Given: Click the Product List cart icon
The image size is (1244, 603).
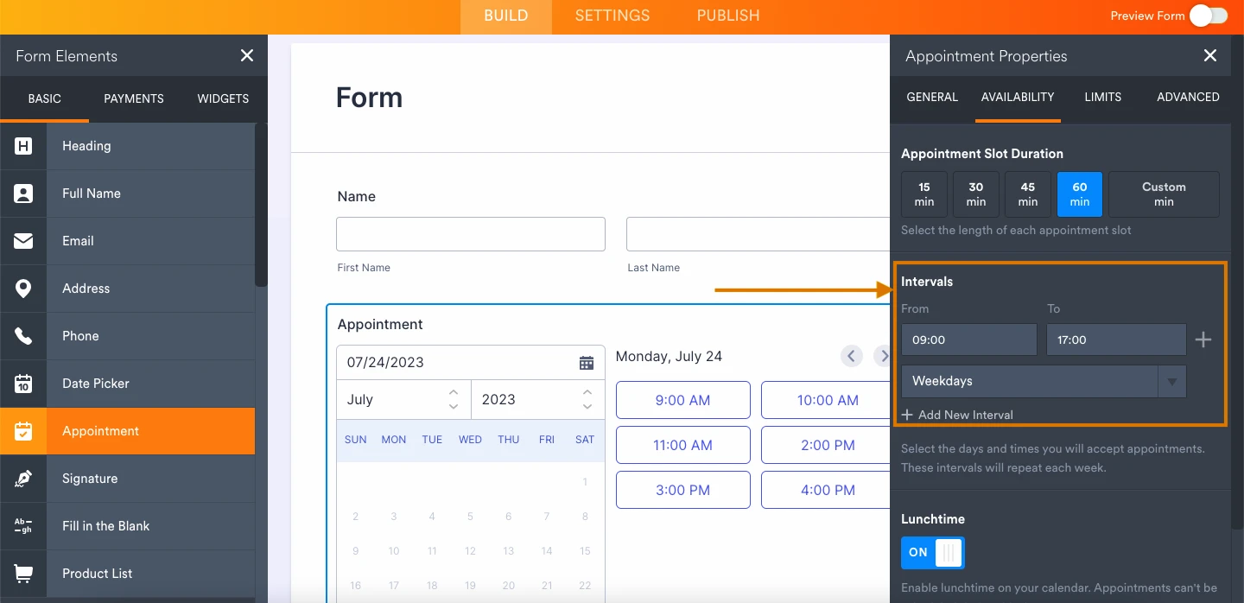Looking at the screenshot, I should point(23,574).
